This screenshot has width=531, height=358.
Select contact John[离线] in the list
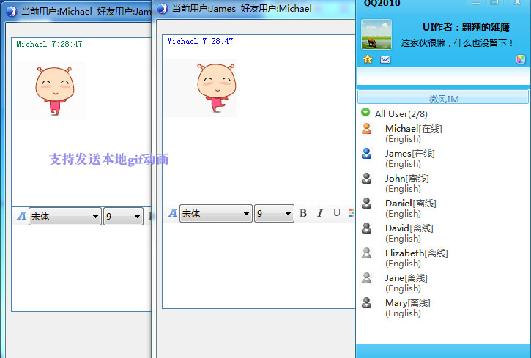(x=407, y=179)
